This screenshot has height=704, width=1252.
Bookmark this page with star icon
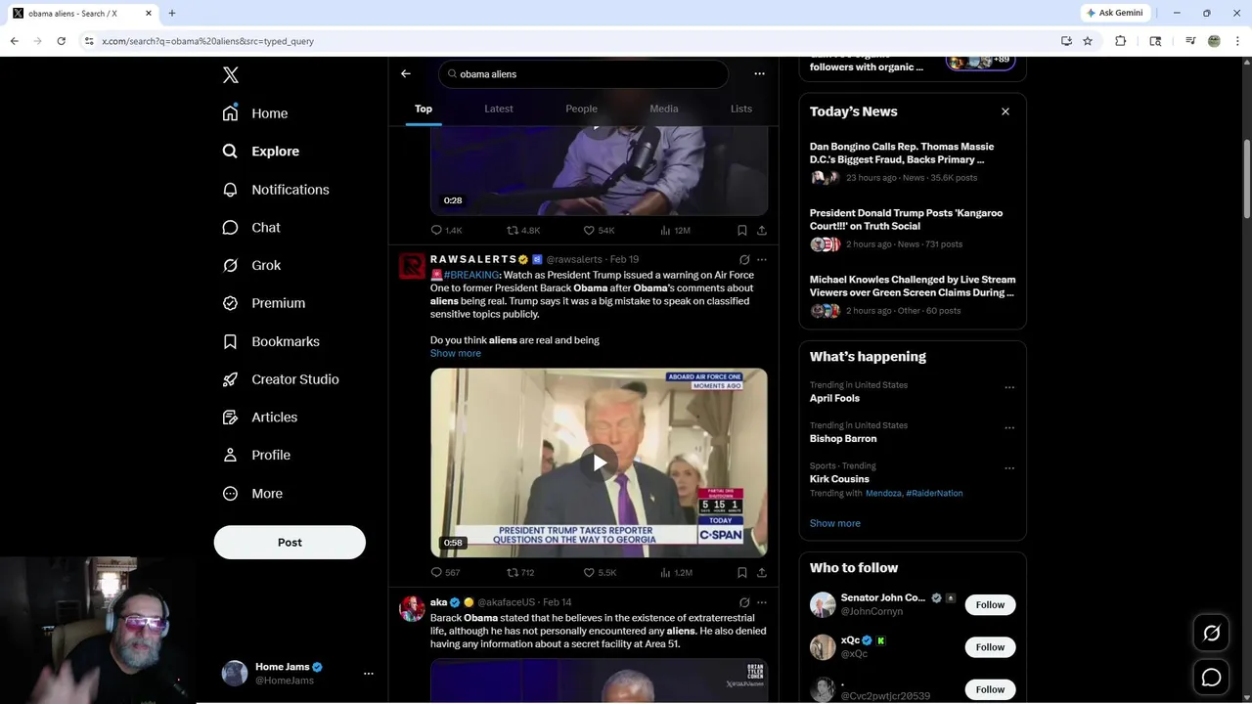(1088, 41)
